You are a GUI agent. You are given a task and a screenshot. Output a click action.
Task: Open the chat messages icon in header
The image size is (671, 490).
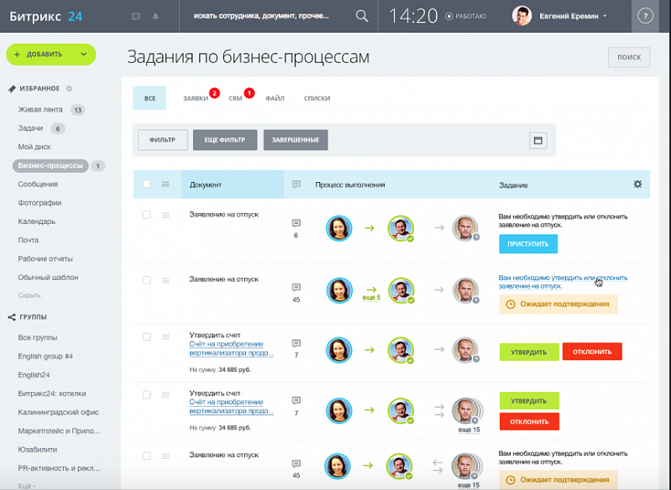click(x=137, y=16)
